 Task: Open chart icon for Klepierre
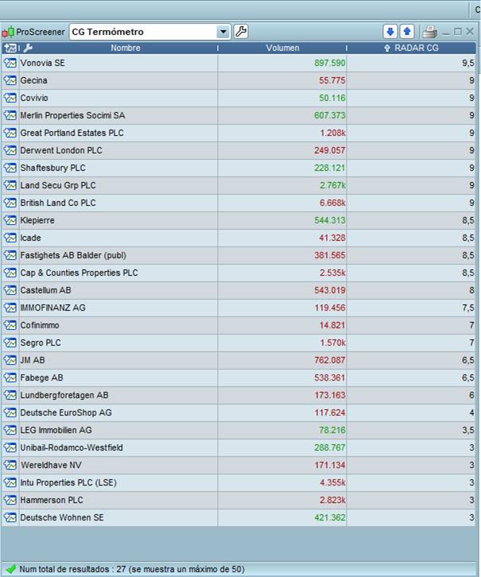[10, 220]
